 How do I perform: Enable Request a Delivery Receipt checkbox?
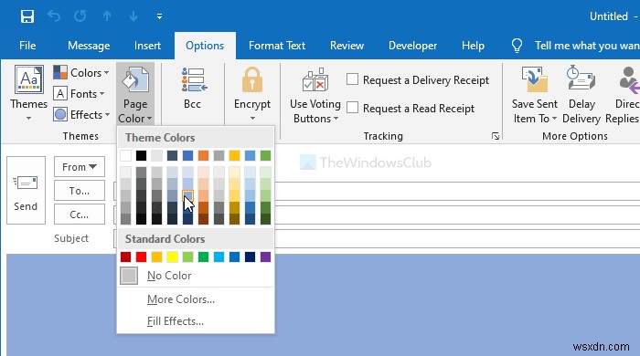coord(352,79)
